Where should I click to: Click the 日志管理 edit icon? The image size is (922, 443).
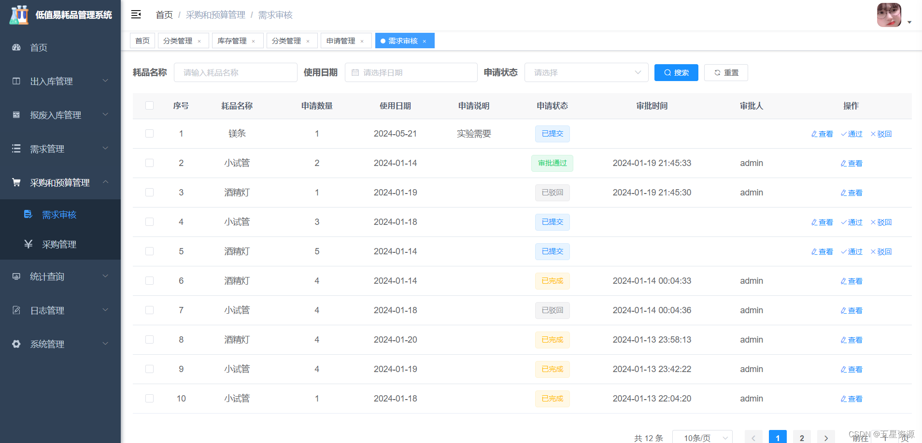coord(16,310)
